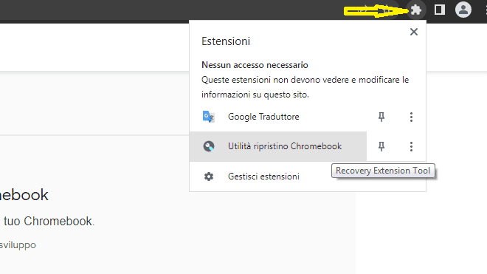The width and height of the screenshot is (487, 274).
Task: Click the gear icon beside Gestisci estensioni
Action: pos(209,177)
